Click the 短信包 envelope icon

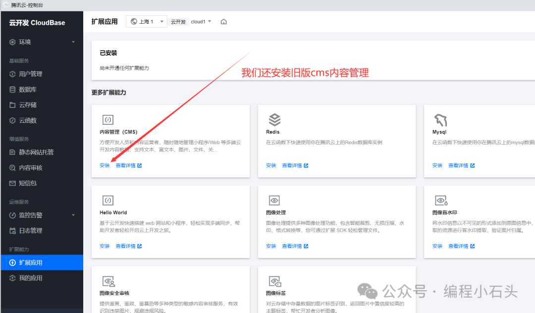[x=12, y=183]
